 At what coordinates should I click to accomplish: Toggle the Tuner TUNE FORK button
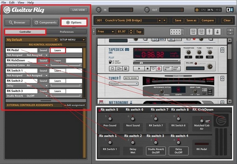204,94
